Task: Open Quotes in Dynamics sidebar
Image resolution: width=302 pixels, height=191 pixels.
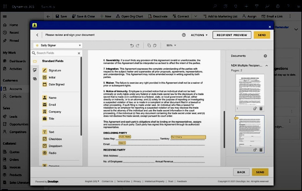Action: coord(15,152)
